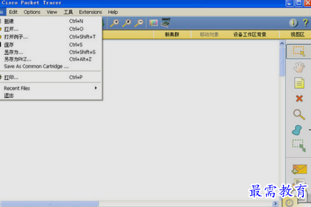Click the 移动对象 button
The height and width of the screenshot is (207, 311).
coord(209,34)
